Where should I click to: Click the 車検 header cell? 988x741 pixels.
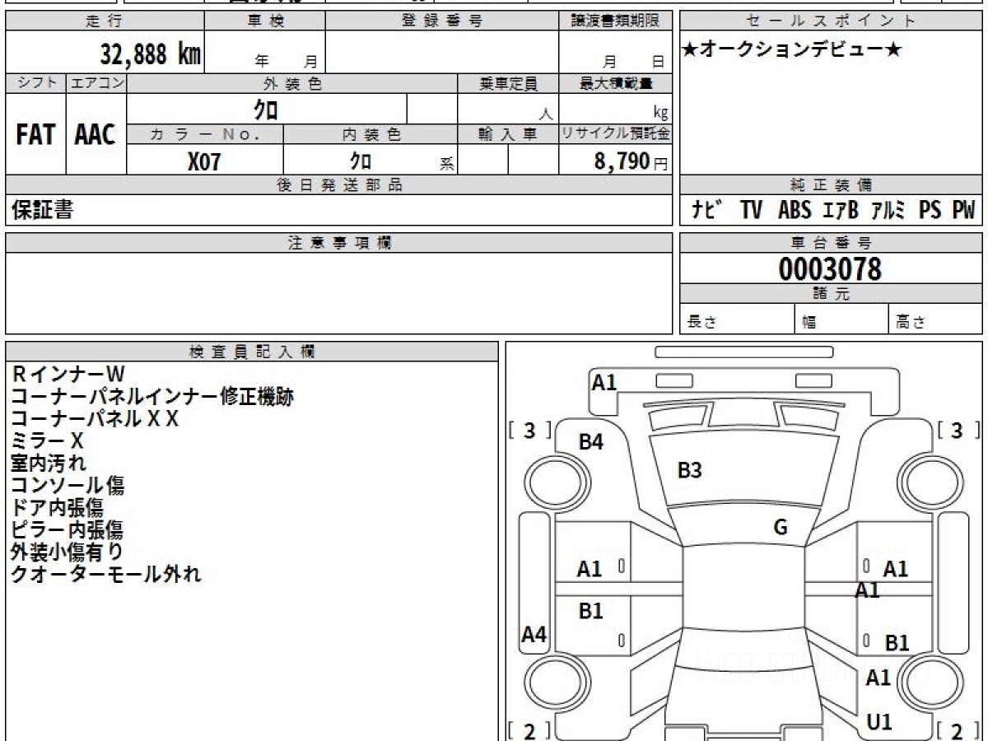[x=265, y=21]
